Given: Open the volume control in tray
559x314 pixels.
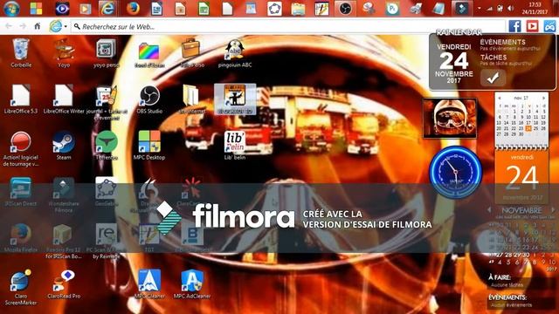Looking at the screenshot, I should [511, 8].
